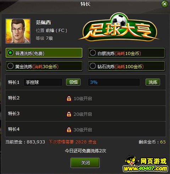
Task: Click the 当前资金 883,933 funds display
Action: [x=25, y=142]
